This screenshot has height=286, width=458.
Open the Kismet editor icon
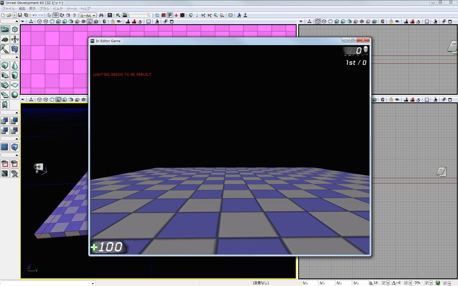[118, 15]
